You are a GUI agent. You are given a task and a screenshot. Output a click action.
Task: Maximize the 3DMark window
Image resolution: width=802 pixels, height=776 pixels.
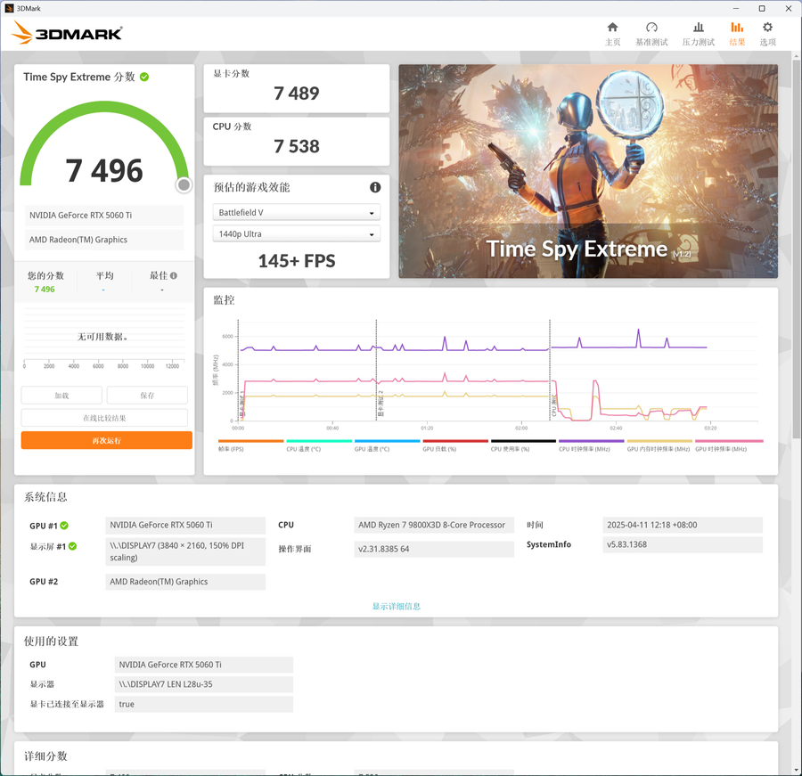762,8
